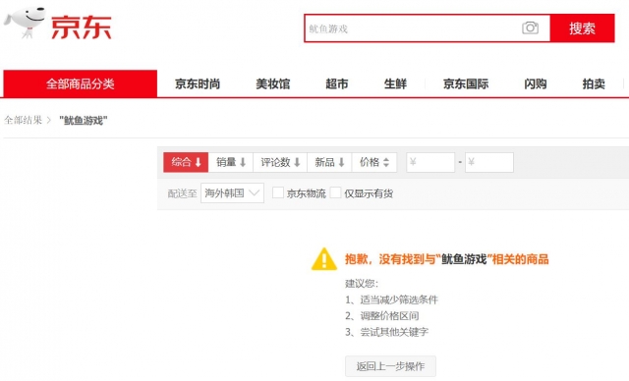
Task: Click the JD dog mascot logo
Action: (x=25, y=23)
